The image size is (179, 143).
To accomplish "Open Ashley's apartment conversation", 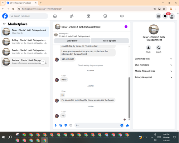I will pyautogui.click(x=25, y=41).
